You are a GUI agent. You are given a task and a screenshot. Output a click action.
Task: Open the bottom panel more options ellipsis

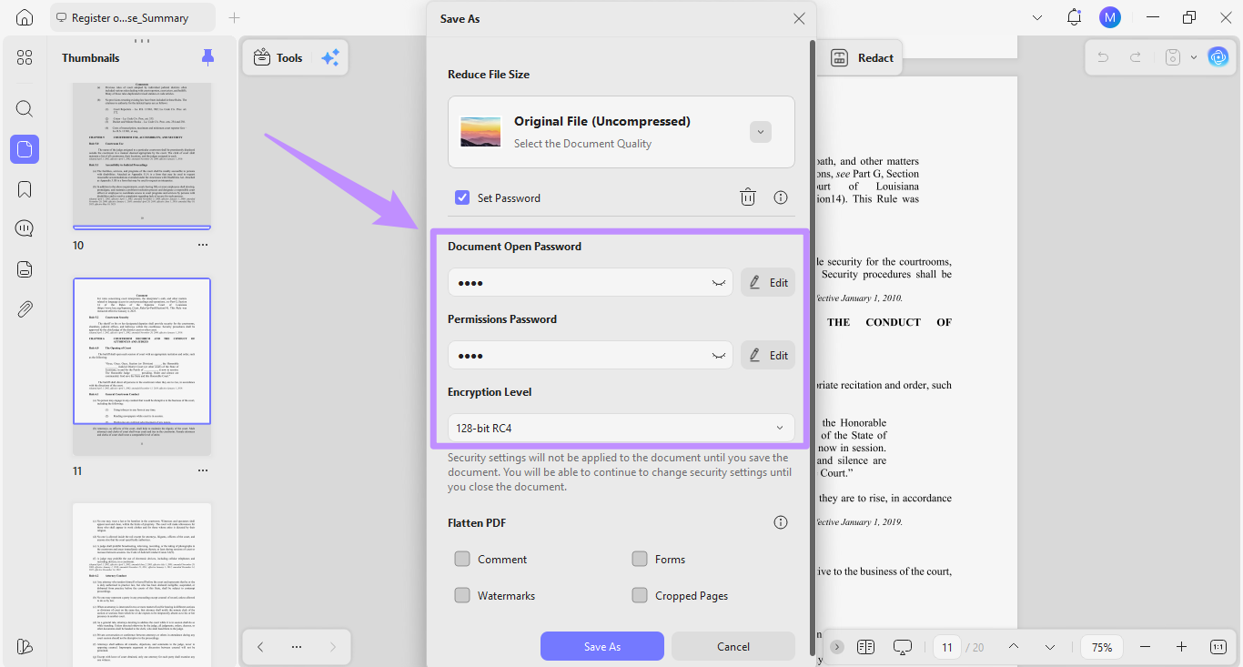click(297, 647)
